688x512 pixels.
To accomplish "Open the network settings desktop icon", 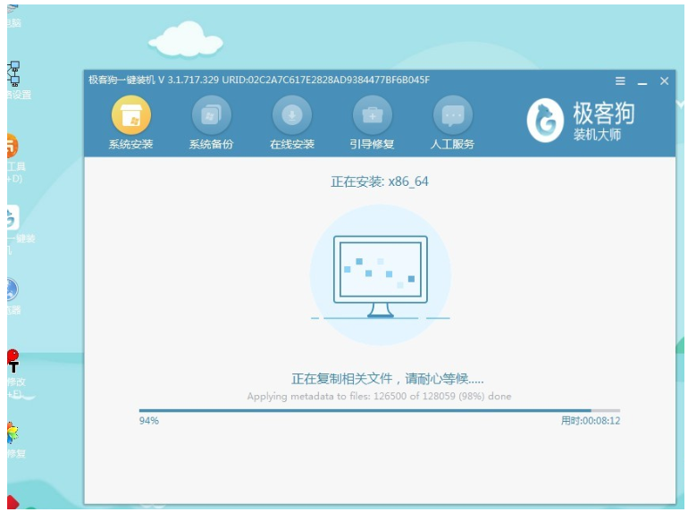I will (13, 73).
